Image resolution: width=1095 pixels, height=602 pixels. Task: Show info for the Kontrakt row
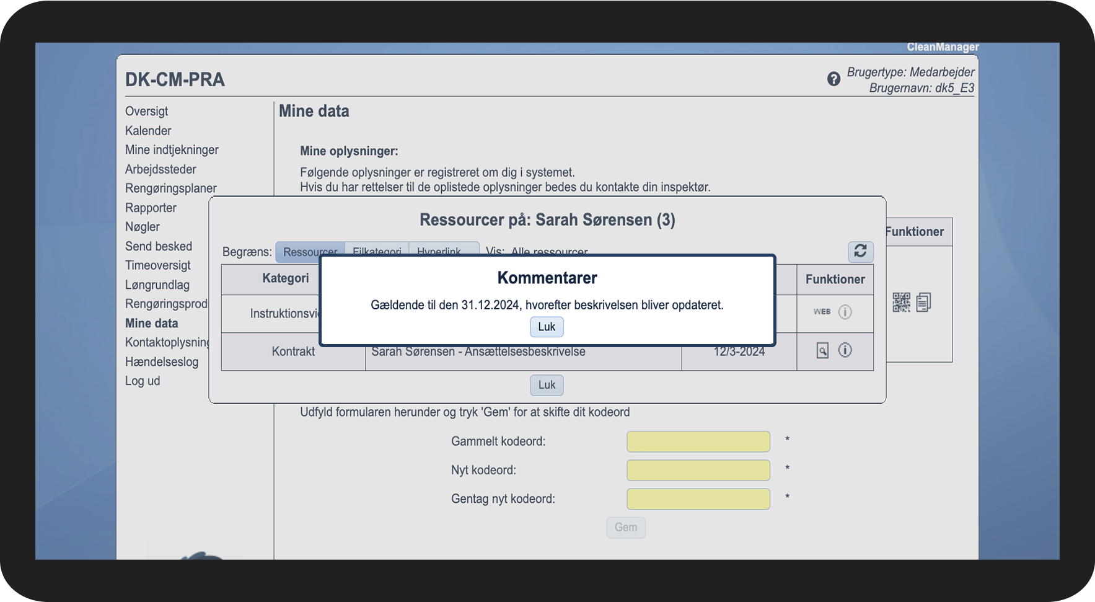845,350
